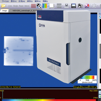
Task: Open the 解析 menu
Action: (x=37, y=1)
